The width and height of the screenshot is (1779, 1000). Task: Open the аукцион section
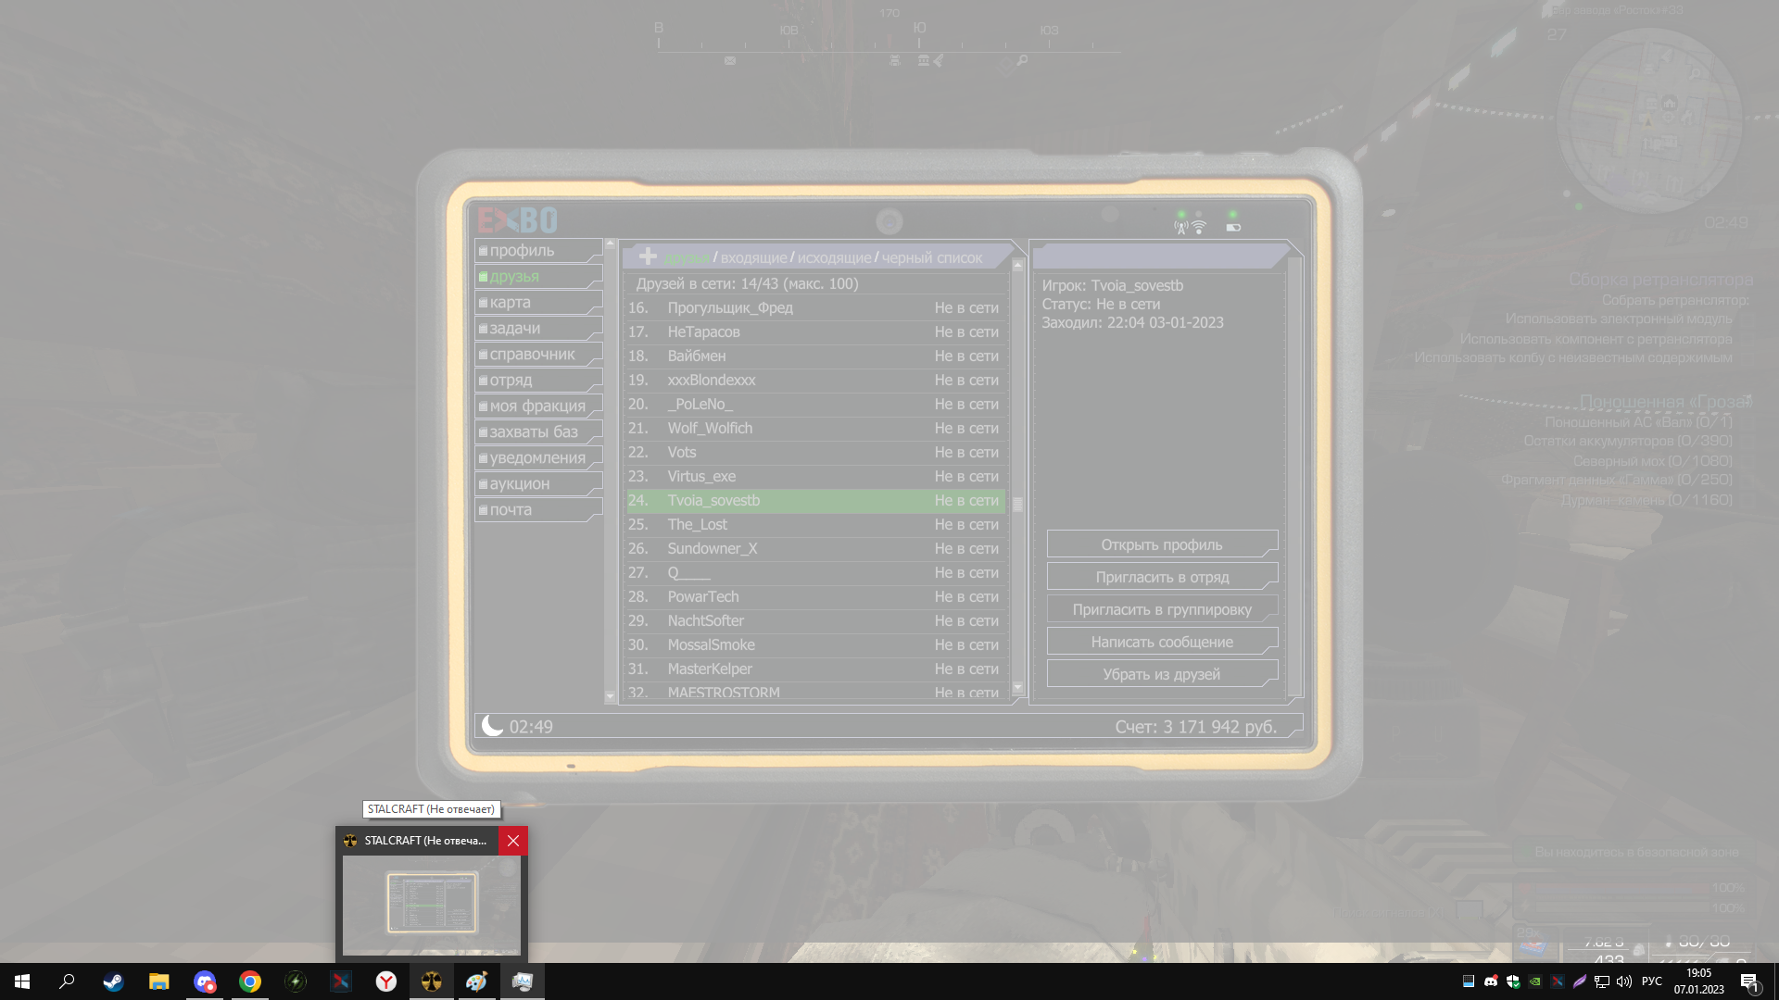point(538,484)
